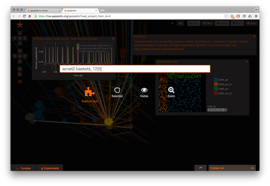270x186 pixels.
Task: Select the geppetto browser tab
Action: 80,11
